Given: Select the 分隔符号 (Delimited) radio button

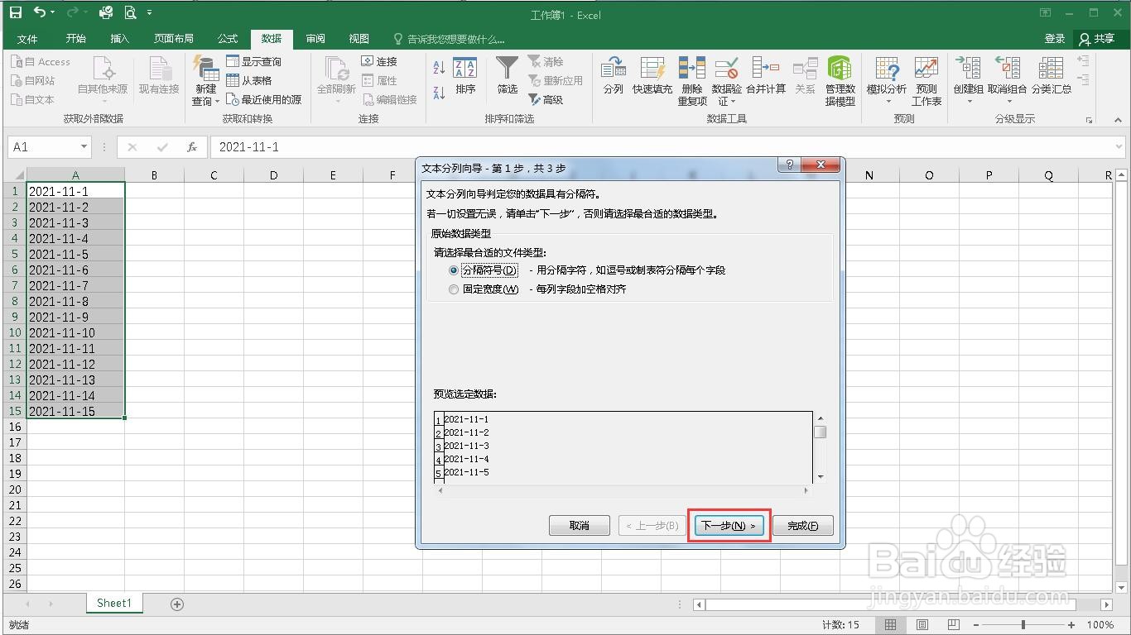Looking at the screenshot, I should (x=454, y=270).
